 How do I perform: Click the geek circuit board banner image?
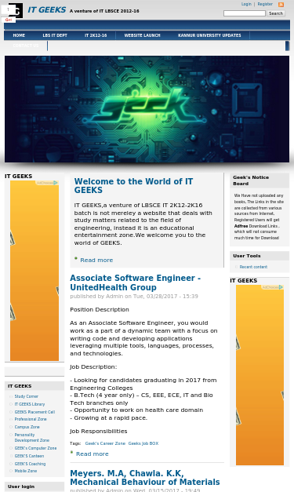tap(147, 109)
